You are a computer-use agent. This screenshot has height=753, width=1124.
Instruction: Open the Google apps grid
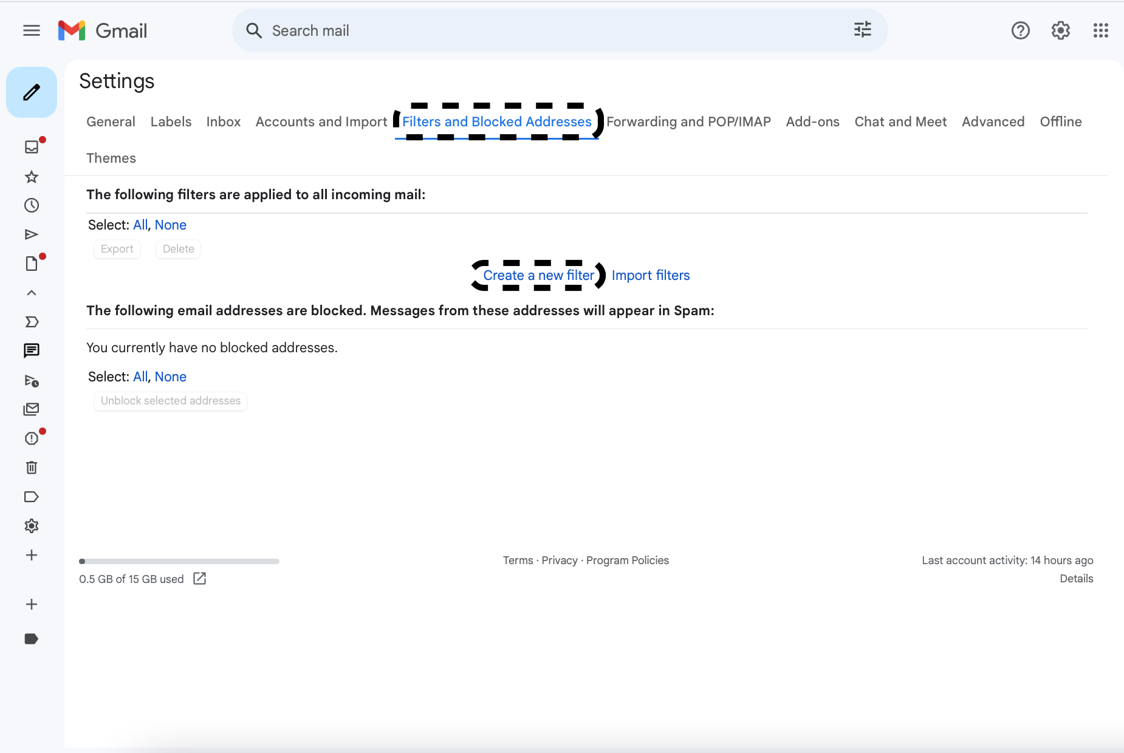(1100, 30)
